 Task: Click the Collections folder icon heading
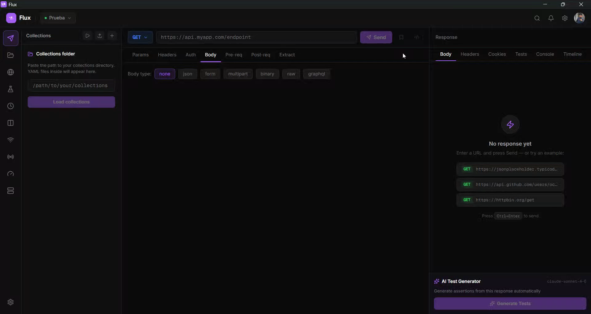pyautogui.click(x=30, y=54)
